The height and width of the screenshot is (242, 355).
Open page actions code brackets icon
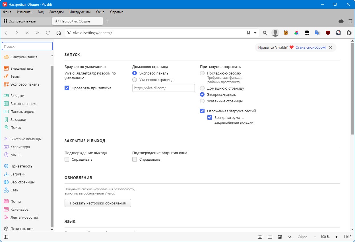coord(290,237)
